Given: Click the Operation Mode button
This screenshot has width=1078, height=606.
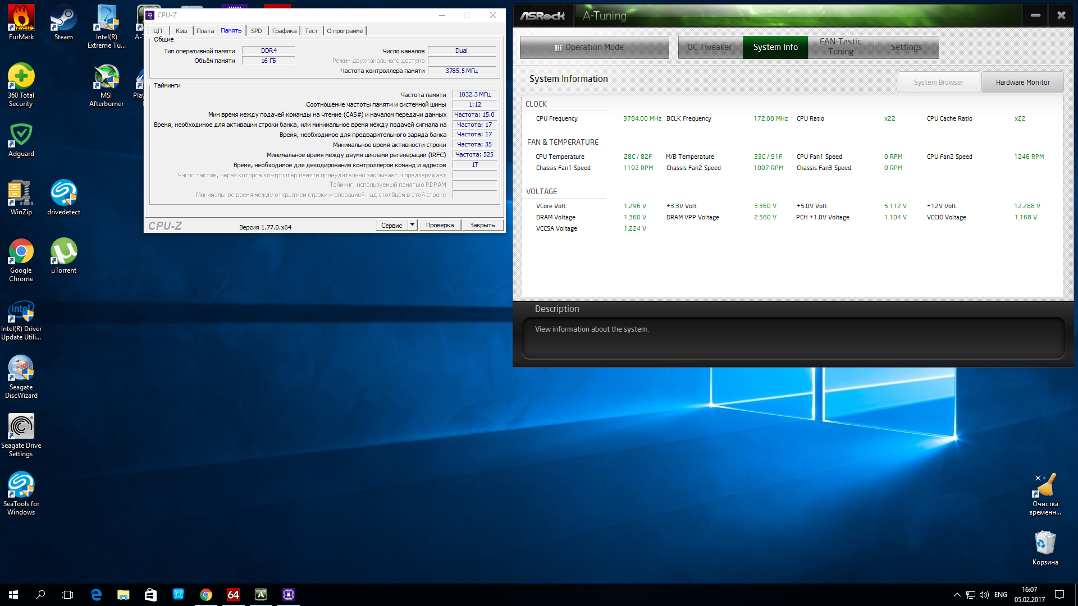Looking at the screenshot, I should pos(594,47).
